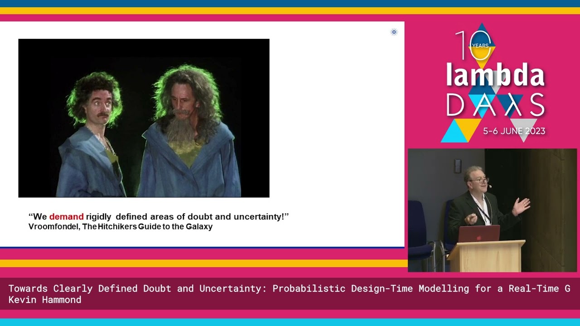Click the speaker name "Kevin Hammond"
Screen dimensions: 580x326
click(x=45, y=300)
